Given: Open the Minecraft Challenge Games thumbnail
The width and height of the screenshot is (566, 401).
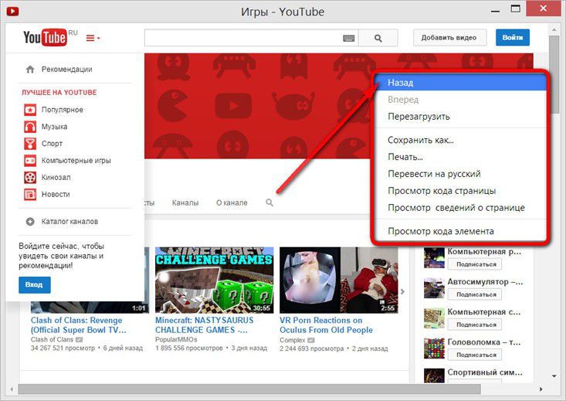Looking at the screenshot, I should [x=215, y=280].
